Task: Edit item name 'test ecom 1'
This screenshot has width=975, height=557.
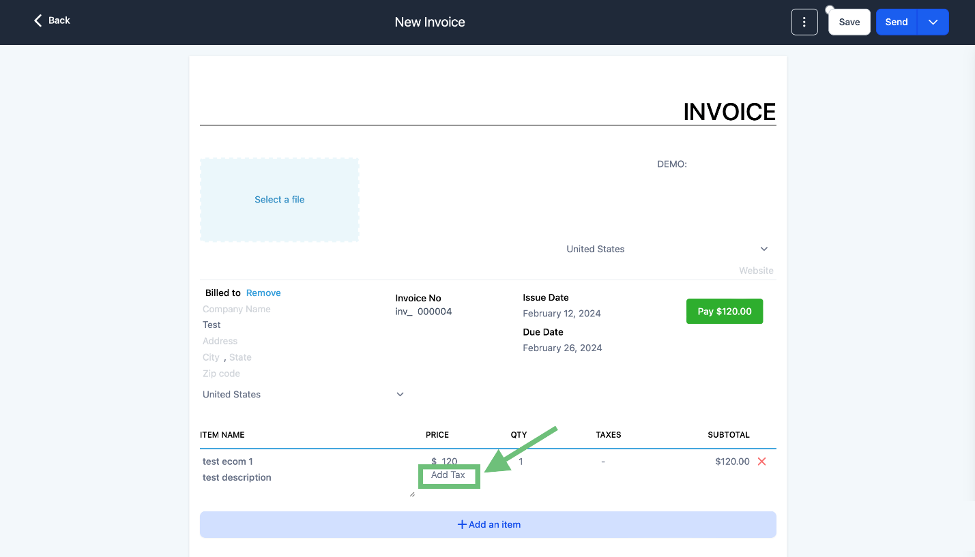Action: 228,462
